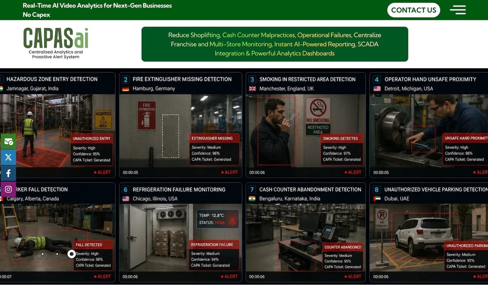Open the hamburger menu icon

tap(458, 10)
